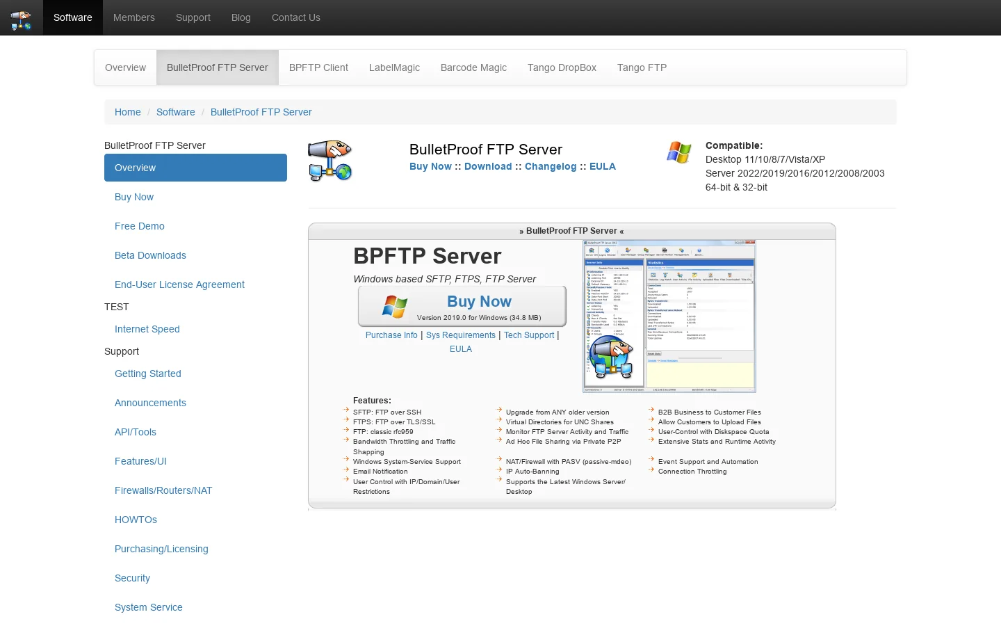
Task: Open the LabelMagic tab
Action: pos(394,67)
